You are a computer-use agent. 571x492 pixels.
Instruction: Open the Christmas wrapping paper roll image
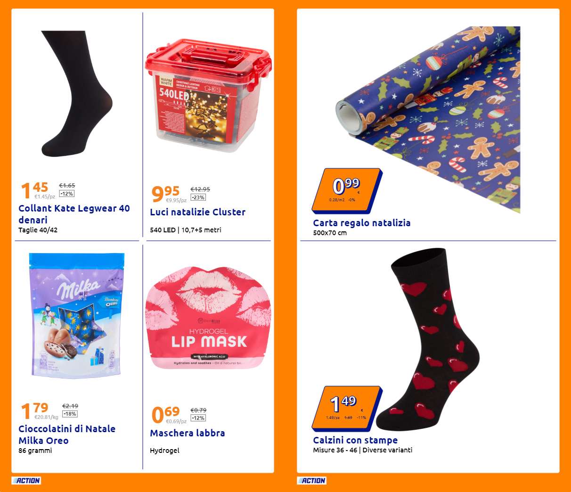[x=428, y=120]
